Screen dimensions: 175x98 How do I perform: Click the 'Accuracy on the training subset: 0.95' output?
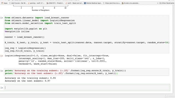pyautogui.click(x=30, y=78)
